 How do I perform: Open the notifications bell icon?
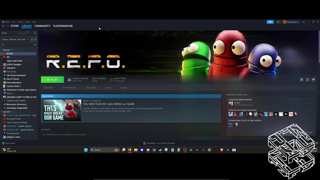pos(278,22)
